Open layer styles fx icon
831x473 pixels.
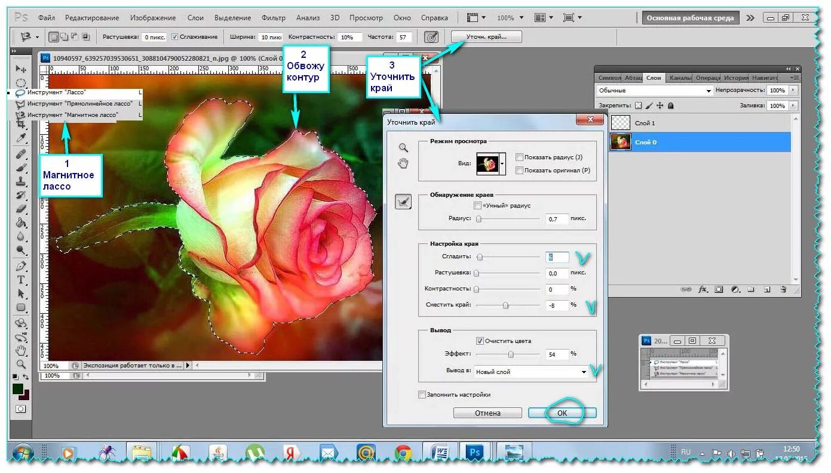pos(703,289)
